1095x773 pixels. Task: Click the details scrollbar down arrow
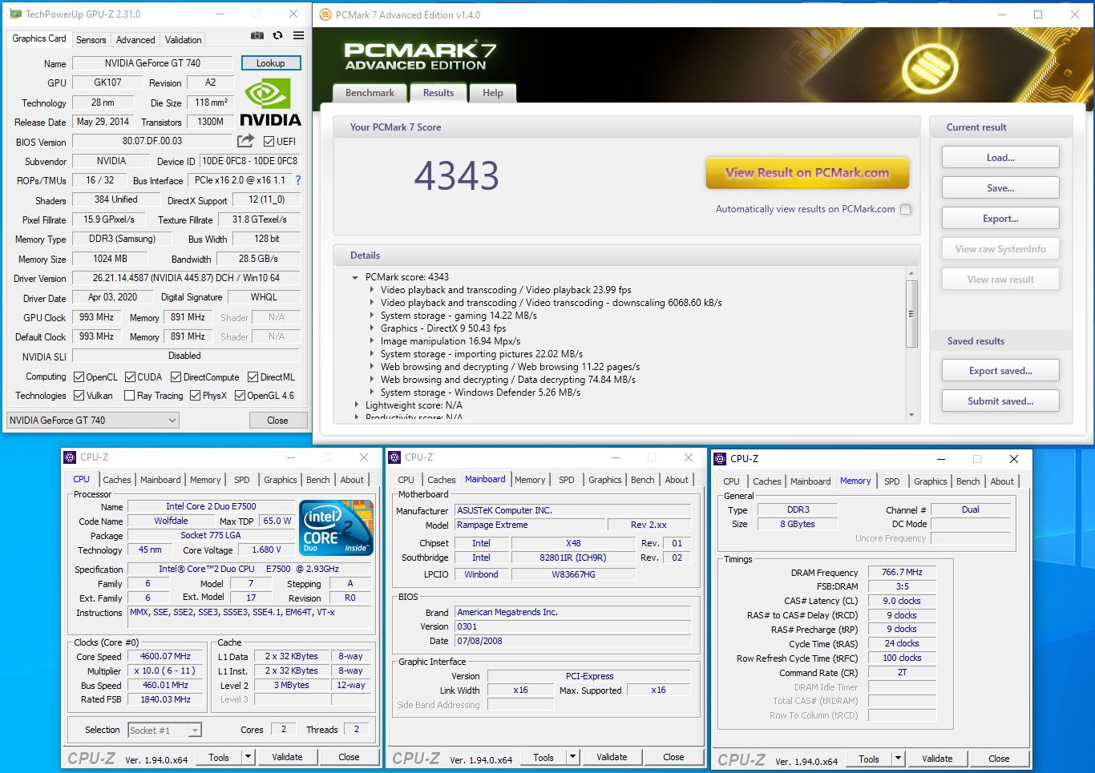tap(911, 415)
